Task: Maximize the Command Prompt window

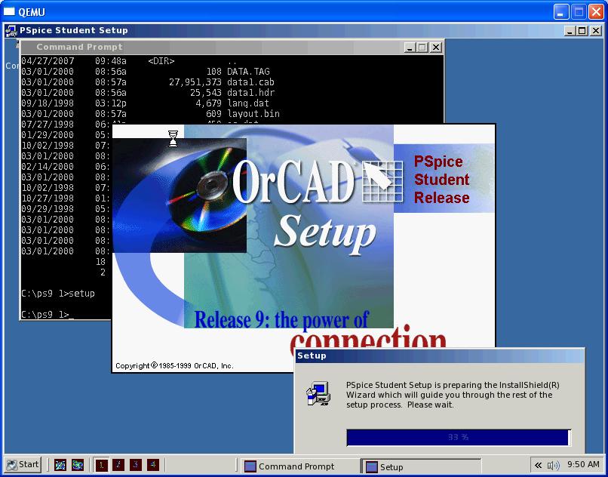Action: [x=422, y=48]
